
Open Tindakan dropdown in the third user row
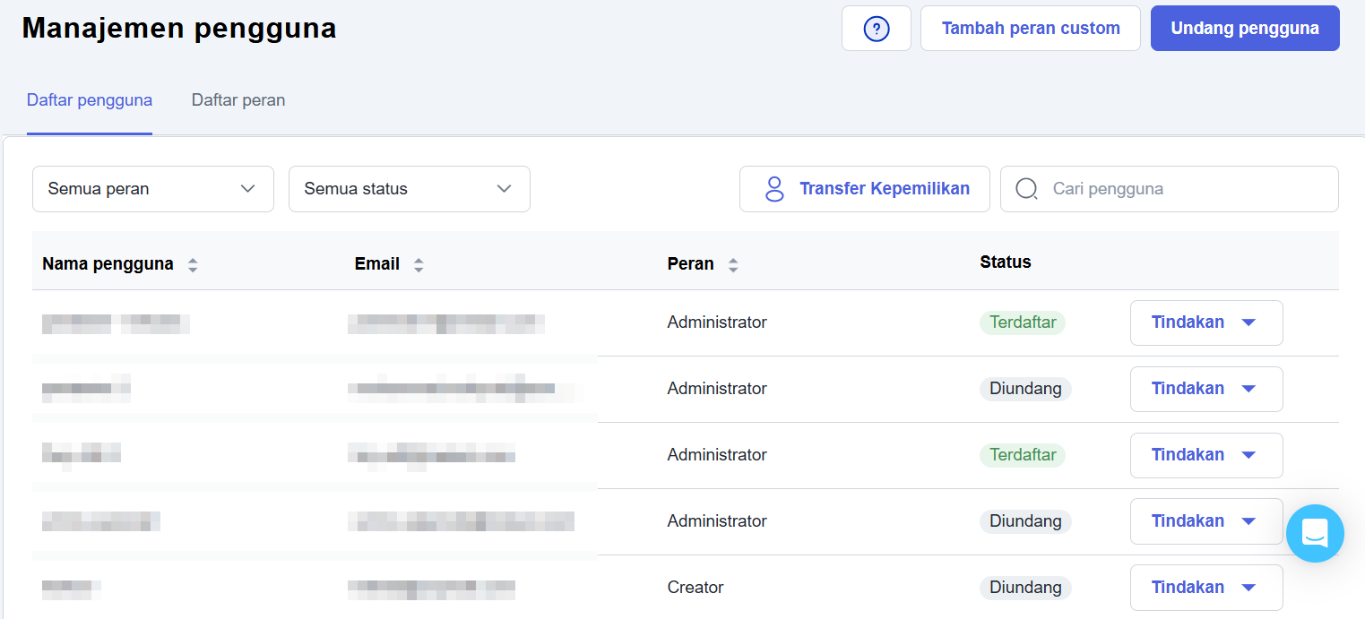coord(1205,455)
